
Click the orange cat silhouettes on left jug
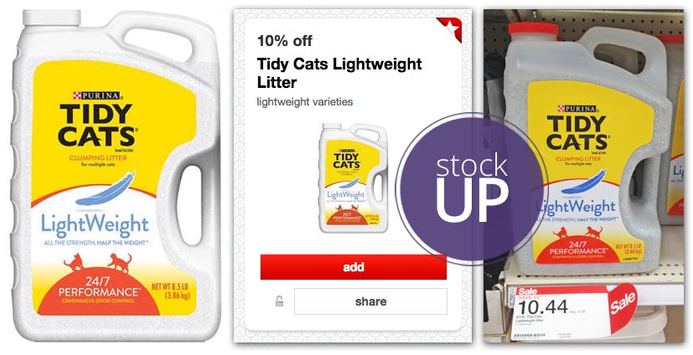click(98, 262)
